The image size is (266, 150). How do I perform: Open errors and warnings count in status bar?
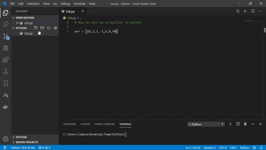pyautogui.click(x=44, y=147)
